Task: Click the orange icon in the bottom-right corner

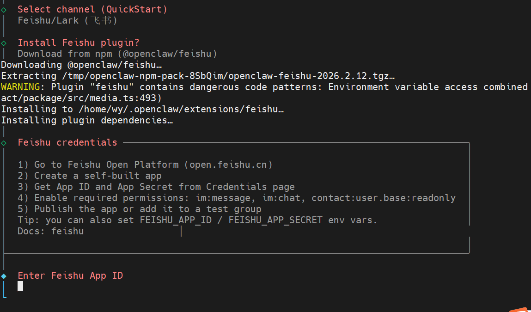Action: 519,310
